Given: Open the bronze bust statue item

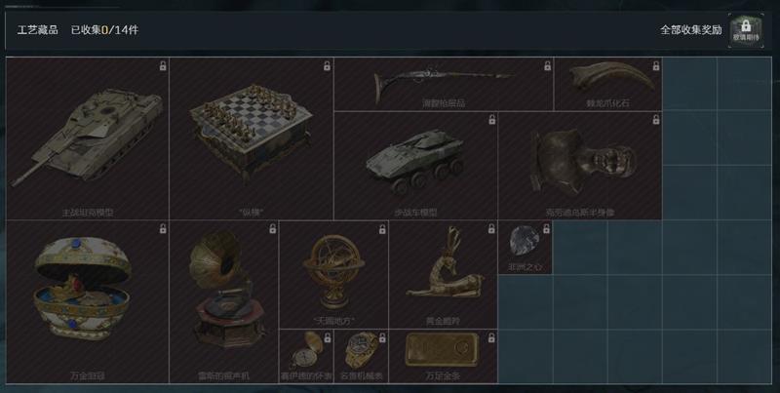Looking at the screenshot, I should (580, 165).
